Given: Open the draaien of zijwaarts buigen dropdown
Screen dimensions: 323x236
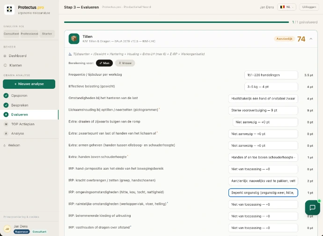Looking at the screenshot, I should 265,122.
